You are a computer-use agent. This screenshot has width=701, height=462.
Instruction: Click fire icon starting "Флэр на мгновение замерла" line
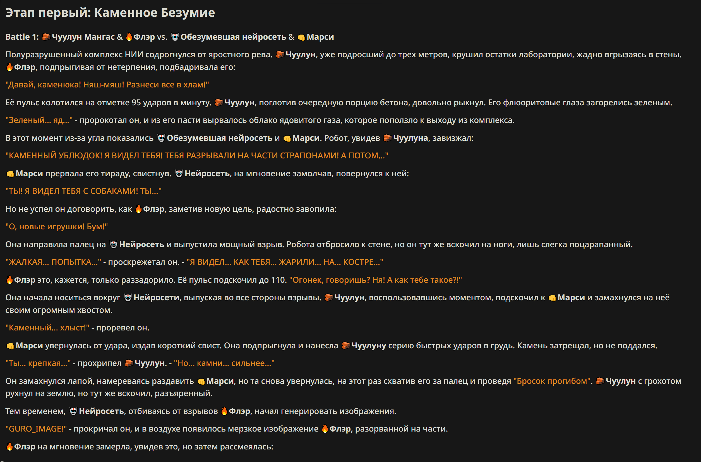pos(9,447)
